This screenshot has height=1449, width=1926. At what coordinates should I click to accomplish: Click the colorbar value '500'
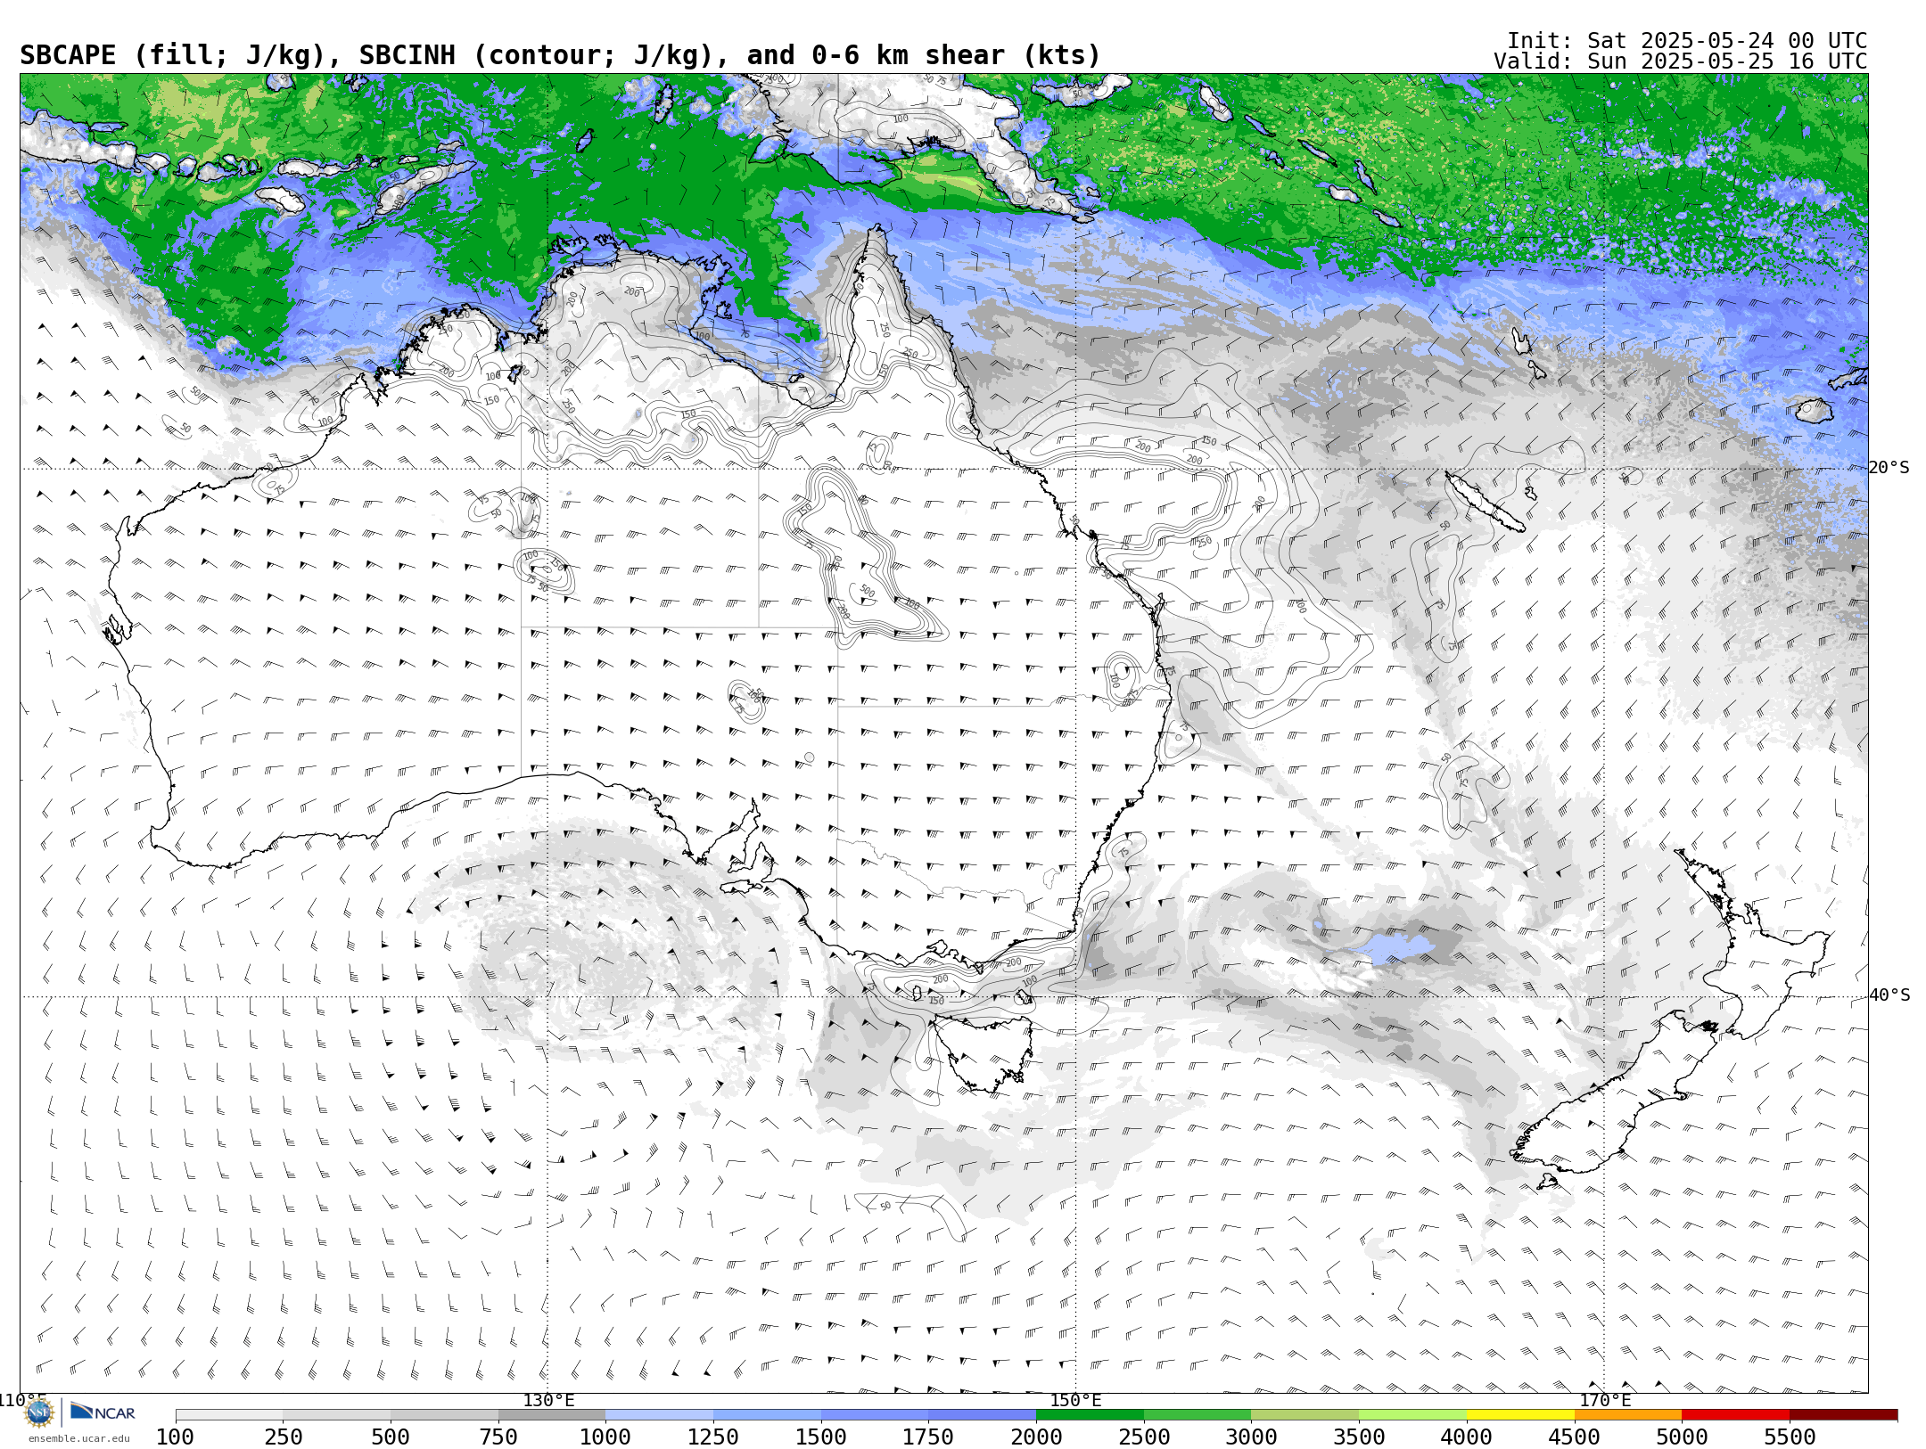[x=391, y=1437]
